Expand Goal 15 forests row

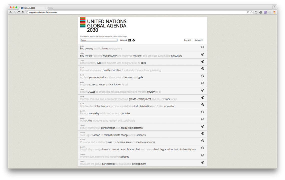203,148
